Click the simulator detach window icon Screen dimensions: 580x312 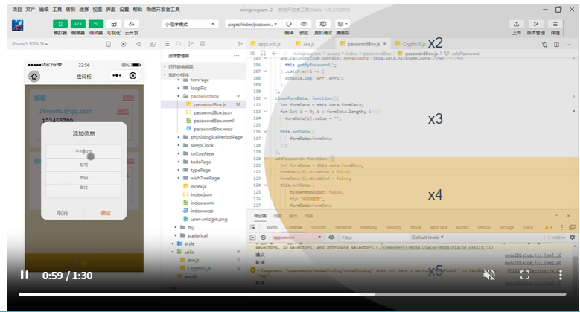point(153,44)
